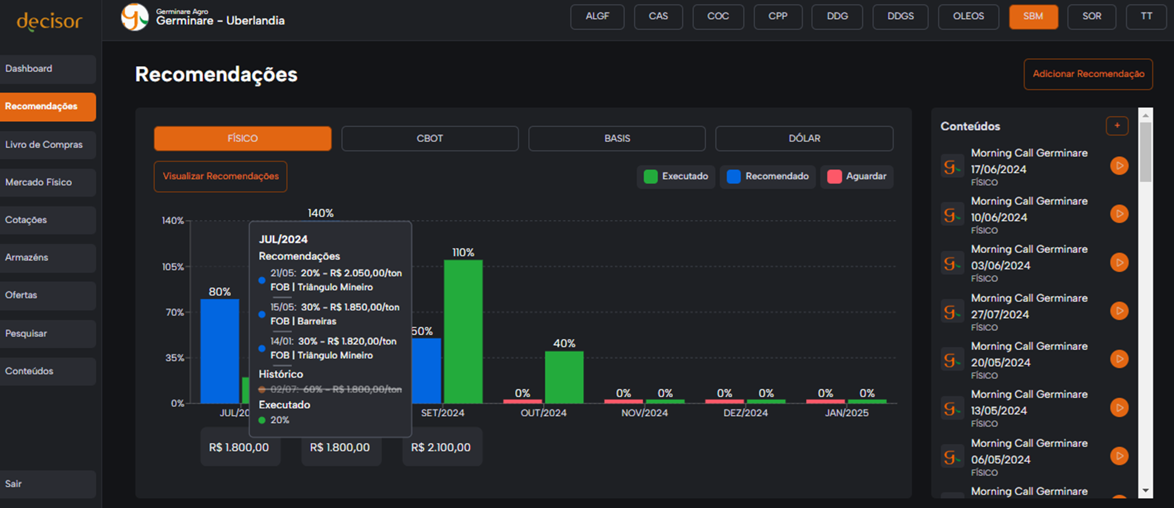Click Germinare logo icon beside 10/06/2024 call
1174x508 pixels.
952,215
